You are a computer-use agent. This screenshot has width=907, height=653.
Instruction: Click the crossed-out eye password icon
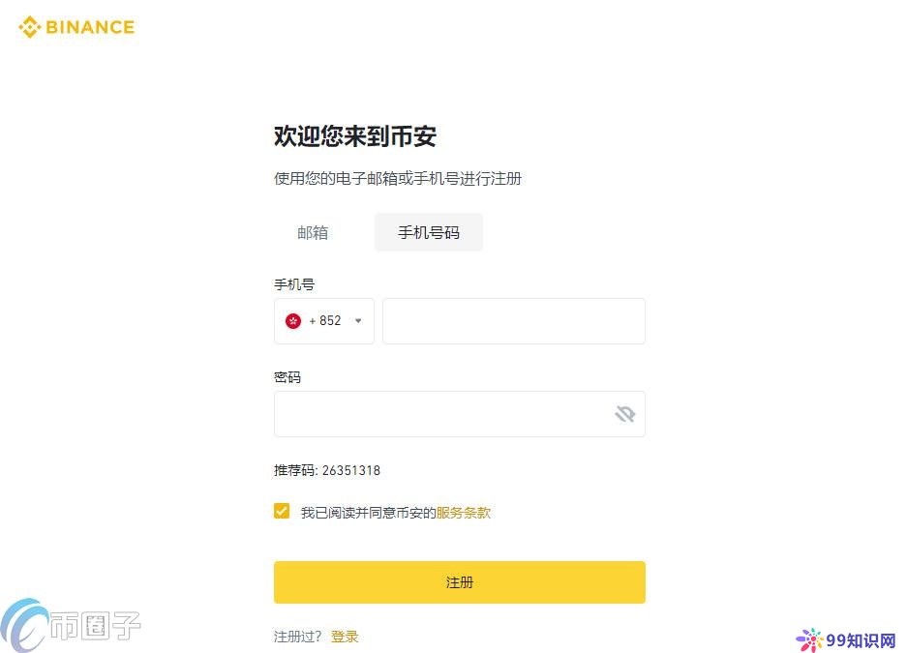tap(624, 414)
